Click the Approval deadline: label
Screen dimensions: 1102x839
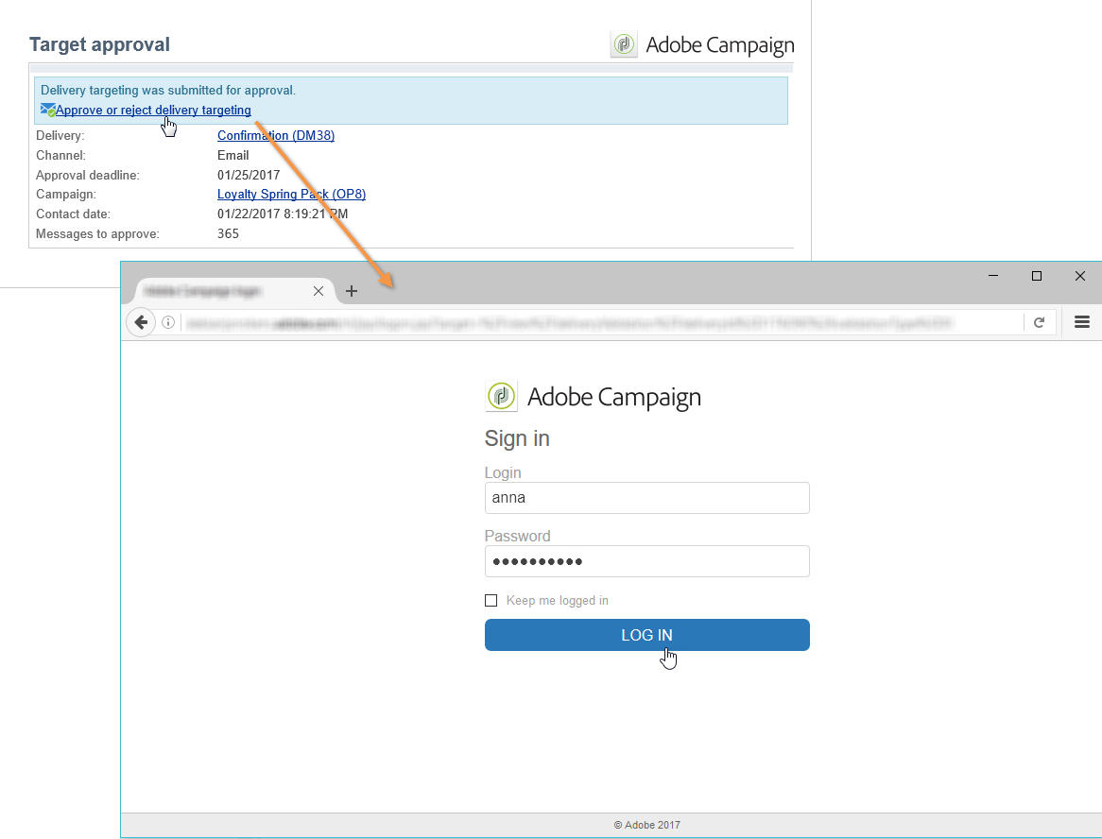(88, 175)
